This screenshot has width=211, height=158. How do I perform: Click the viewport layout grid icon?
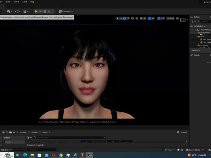tap(178, 18)
